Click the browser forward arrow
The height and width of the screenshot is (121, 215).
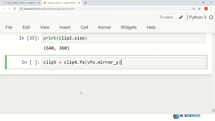click(9, 9)
